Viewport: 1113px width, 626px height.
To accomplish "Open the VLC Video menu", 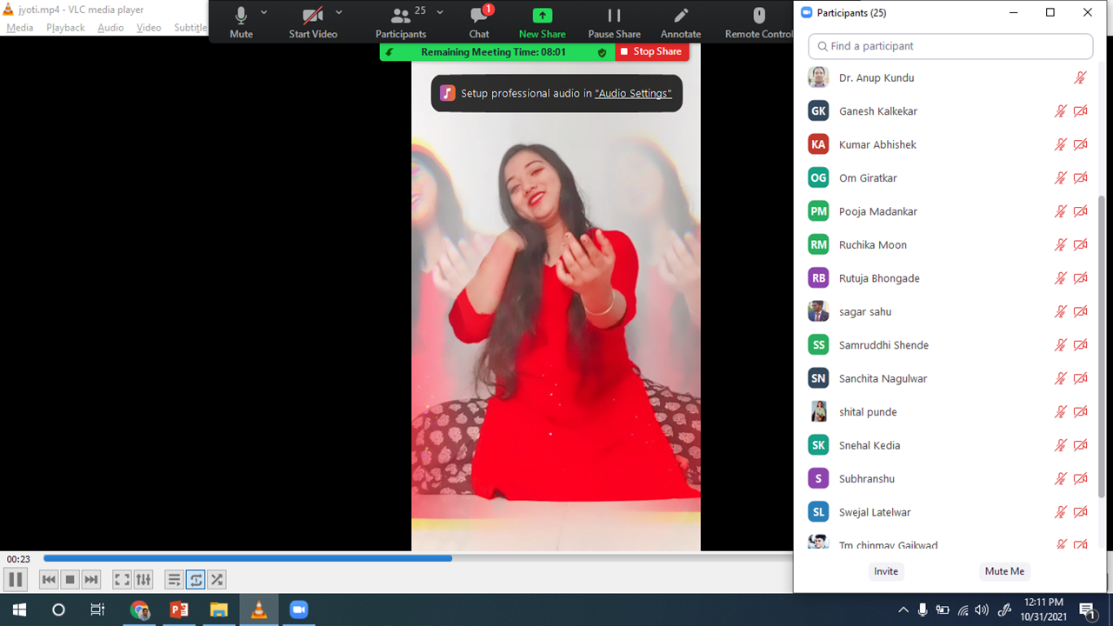I will tap(149, 28).
